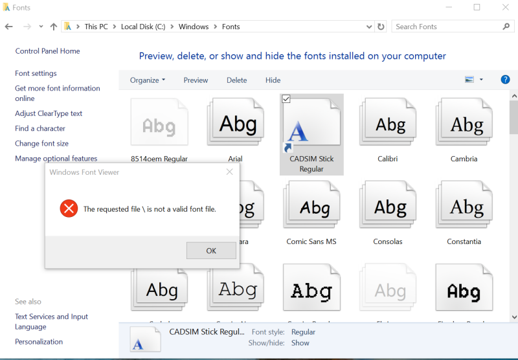Open Manage optional features link
Viewport: 518px width, 360px height.
click(x=56, y=158)
